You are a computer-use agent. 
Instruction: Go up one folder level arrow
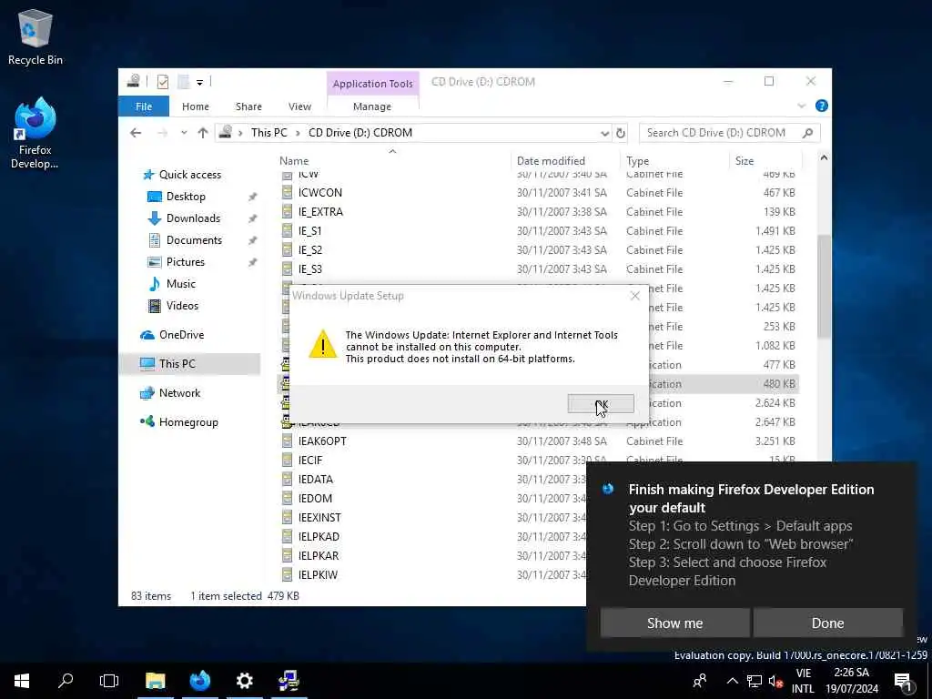pos(203,133)
